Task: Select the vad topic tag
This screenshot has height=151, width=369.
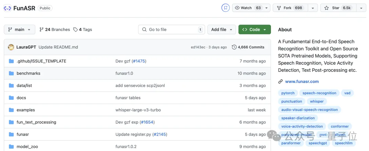Action: (x=347, y=93)
